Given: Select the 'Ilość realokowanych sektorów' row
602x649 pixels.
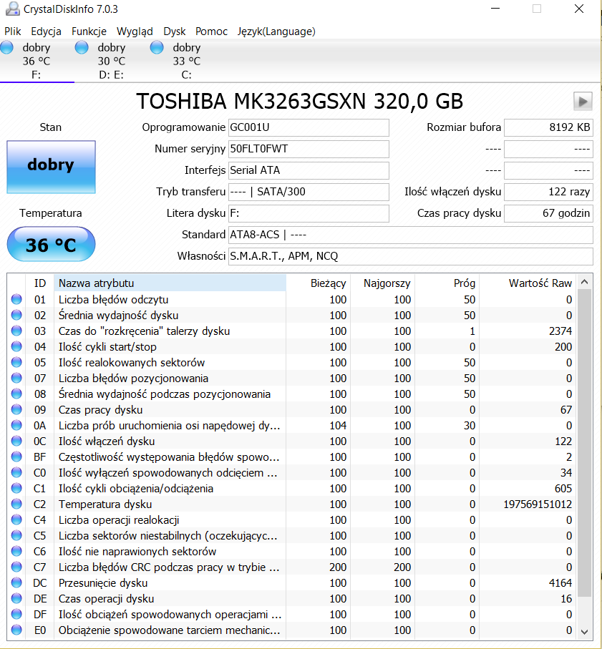Looking at the screenshot, I should click(x=292, y=362).
